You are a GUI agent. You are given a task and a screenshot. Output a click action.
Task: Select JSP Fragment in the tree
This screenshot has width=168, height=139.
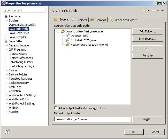[x=17, y=50]
